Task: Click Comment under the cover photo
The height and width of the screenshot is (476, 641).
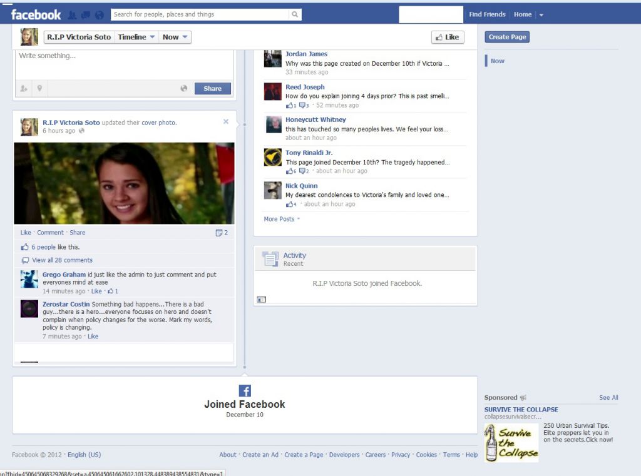Action: click(50, 233)
